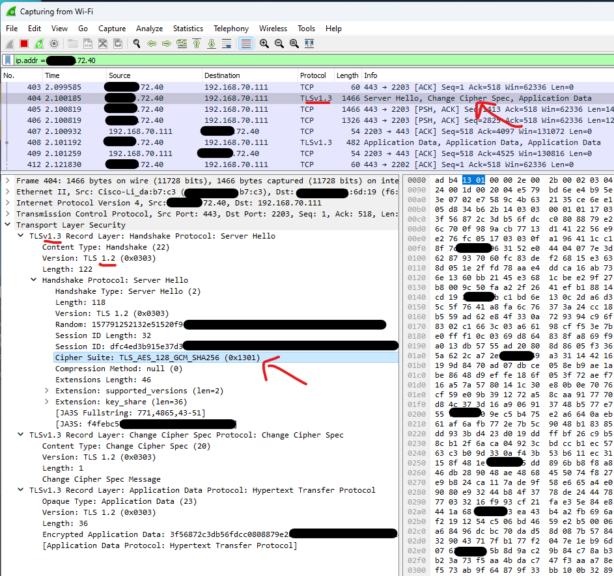The width and height of the screenshot is (614, 576).
Task: Select the JA3S Fullstring line
Action: click(x=130, y=413)
